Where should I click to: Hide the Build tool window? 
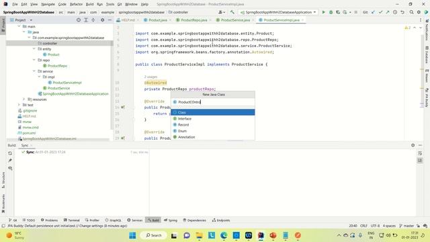421,145
